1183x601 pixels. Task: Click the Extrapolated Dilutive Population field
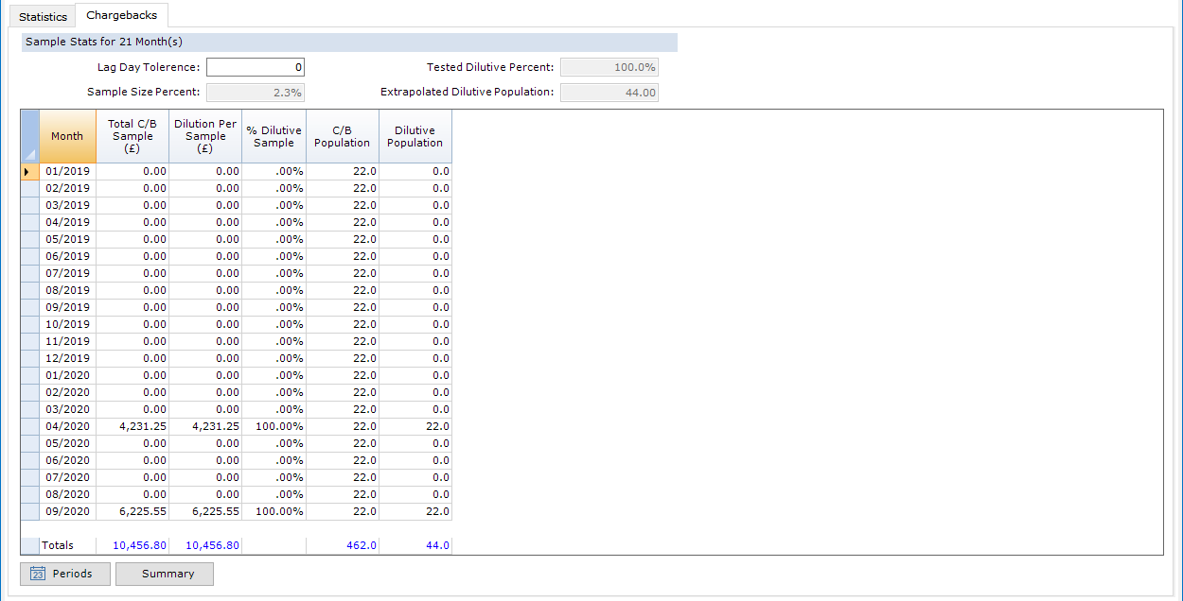pyautogui.click(x=609, y=92)
